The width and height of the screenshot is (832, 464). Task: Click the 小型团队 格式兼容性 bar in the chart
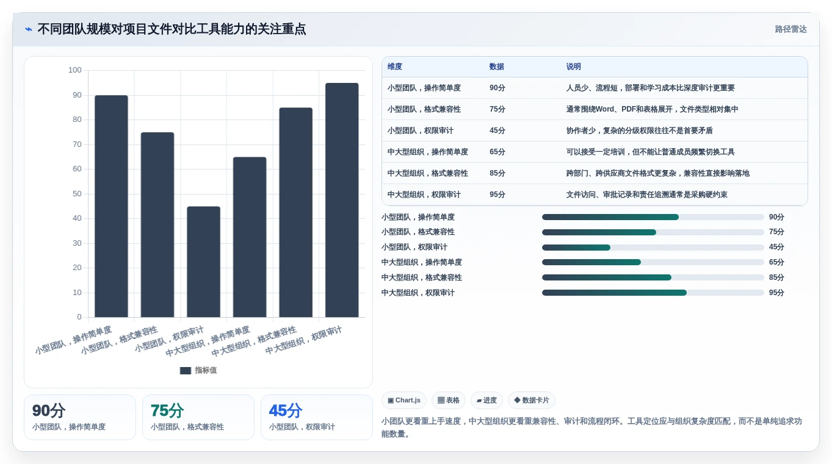tap(157, 224)
